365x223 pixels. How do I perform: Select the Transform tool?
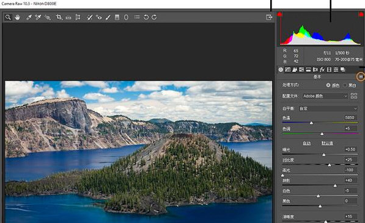78,17
